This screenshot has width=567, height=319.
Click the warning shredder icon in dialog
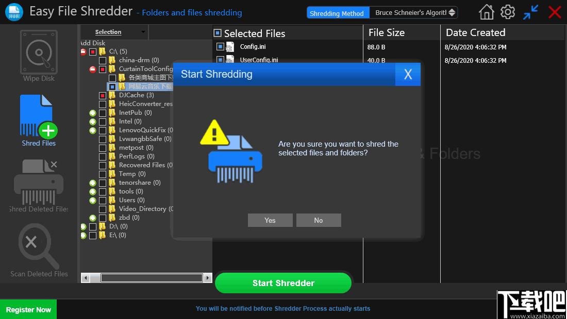pos(231,151)
